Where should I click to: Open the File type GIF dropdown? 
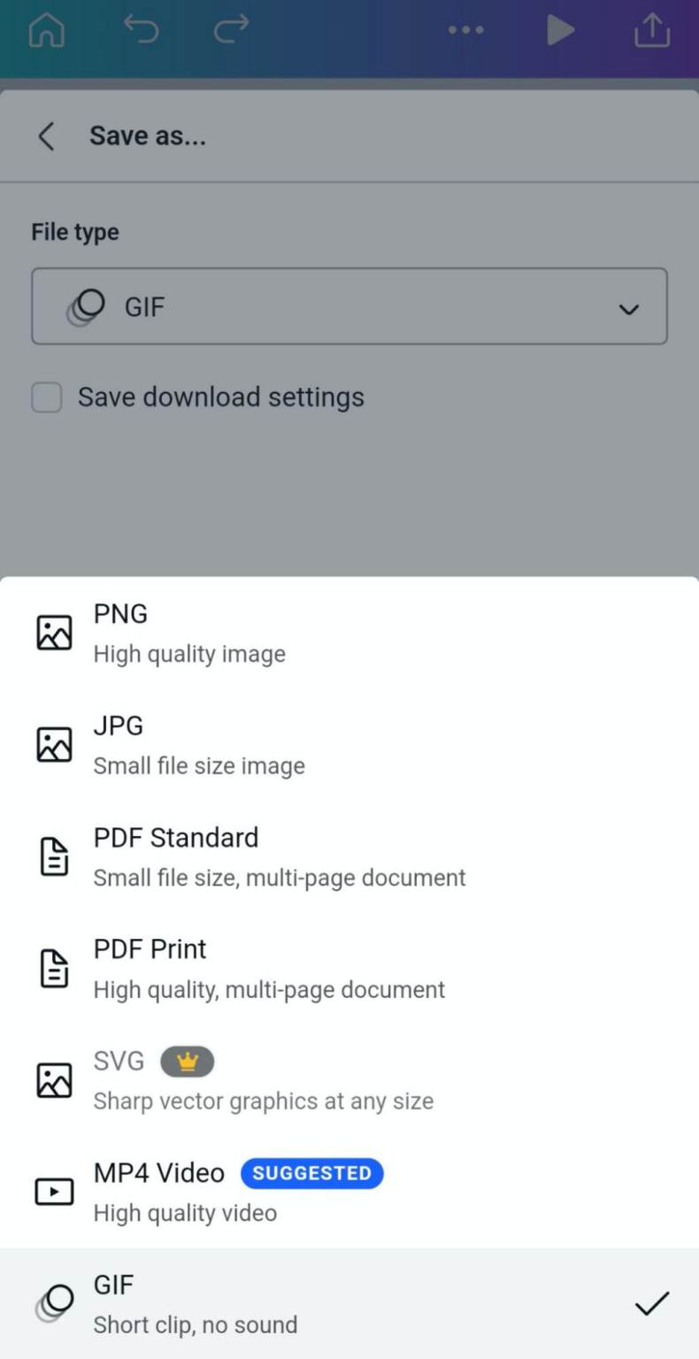(x=349, y=307)
